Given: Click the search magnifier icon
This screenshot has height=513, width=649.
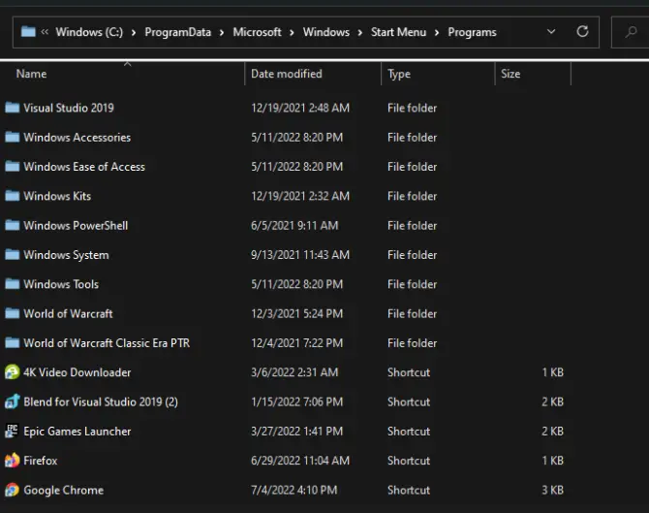Looking at the screenshot, I should coord(632,31).
